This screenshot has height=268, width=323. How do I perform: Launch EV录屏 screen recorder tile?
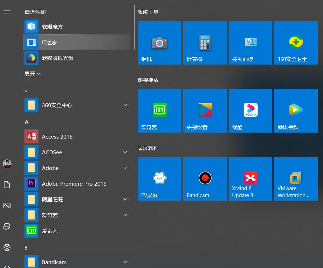(159, 178)
